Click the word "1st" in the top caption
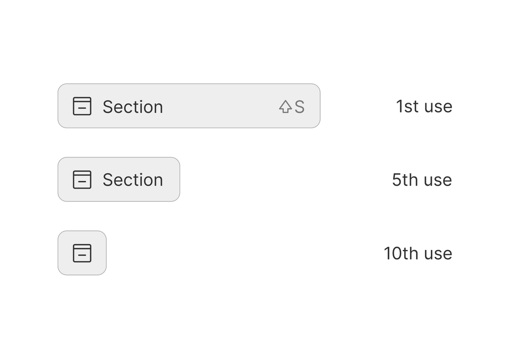This screenshot has width=511, height=359. (x=408, y=106)
